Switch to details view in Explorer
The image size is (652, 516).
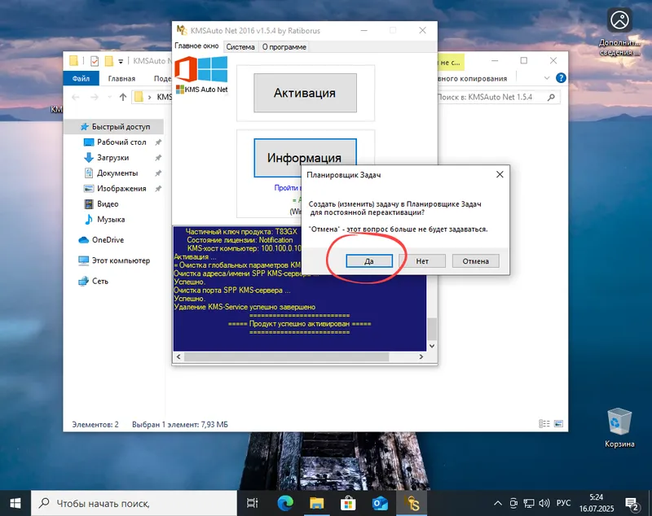pyautogui.click(x=544, y=423)
